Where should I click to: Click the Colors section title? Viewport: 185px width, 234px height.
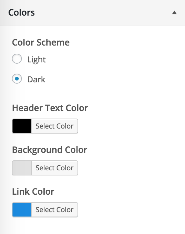[22, 12]
